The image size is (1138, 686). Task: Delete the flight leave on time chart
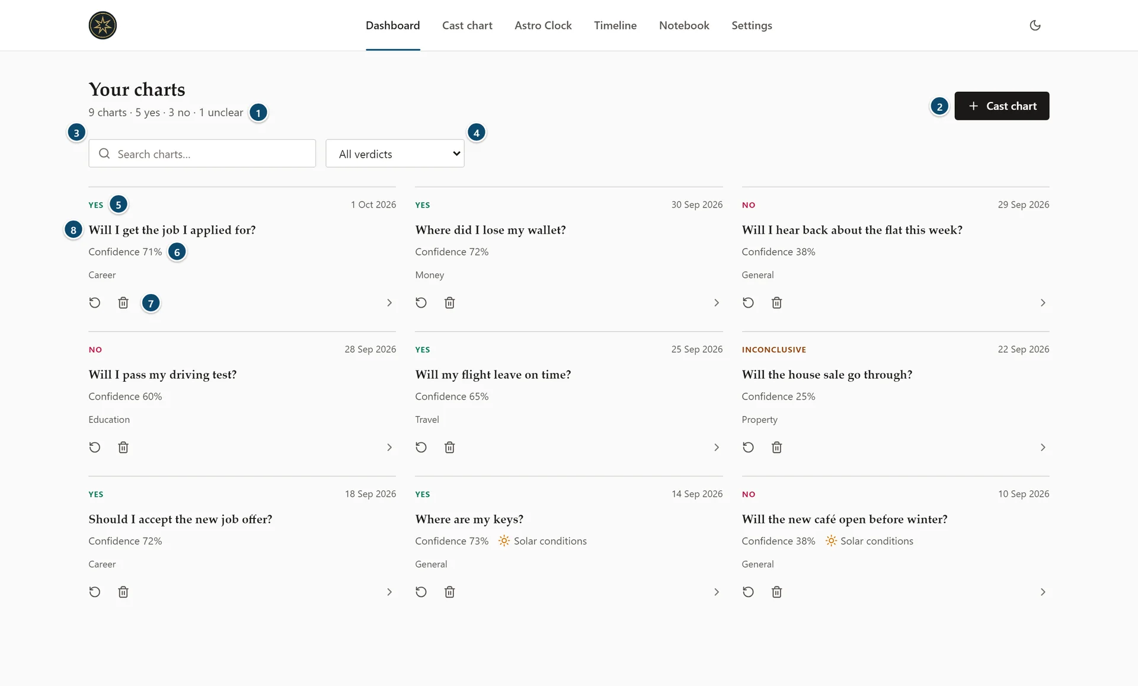pos(450,448)
